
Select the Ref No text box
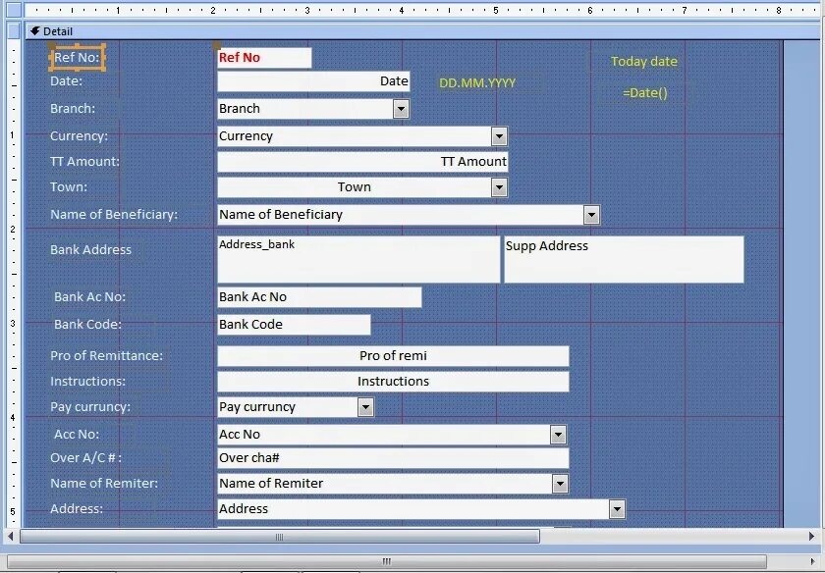pos(264,58)
